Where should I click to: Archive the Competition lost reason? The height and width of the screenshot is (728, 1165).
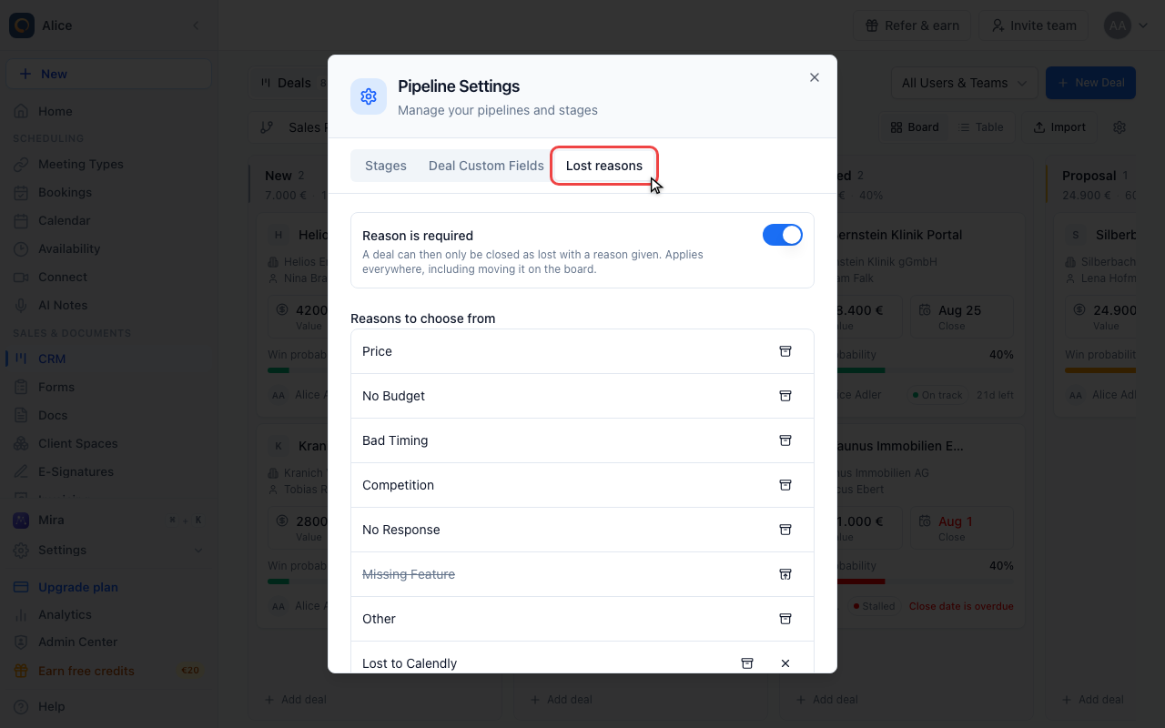click(x=785, y=485)
